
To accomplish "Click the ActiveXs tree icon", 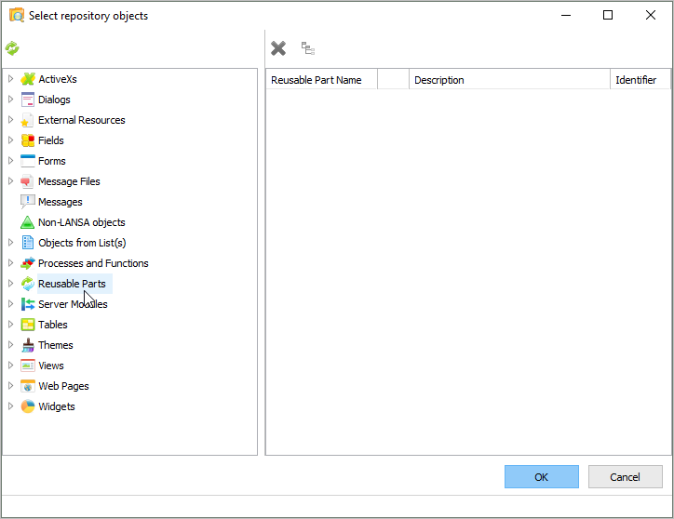I will tap(28, 79).
